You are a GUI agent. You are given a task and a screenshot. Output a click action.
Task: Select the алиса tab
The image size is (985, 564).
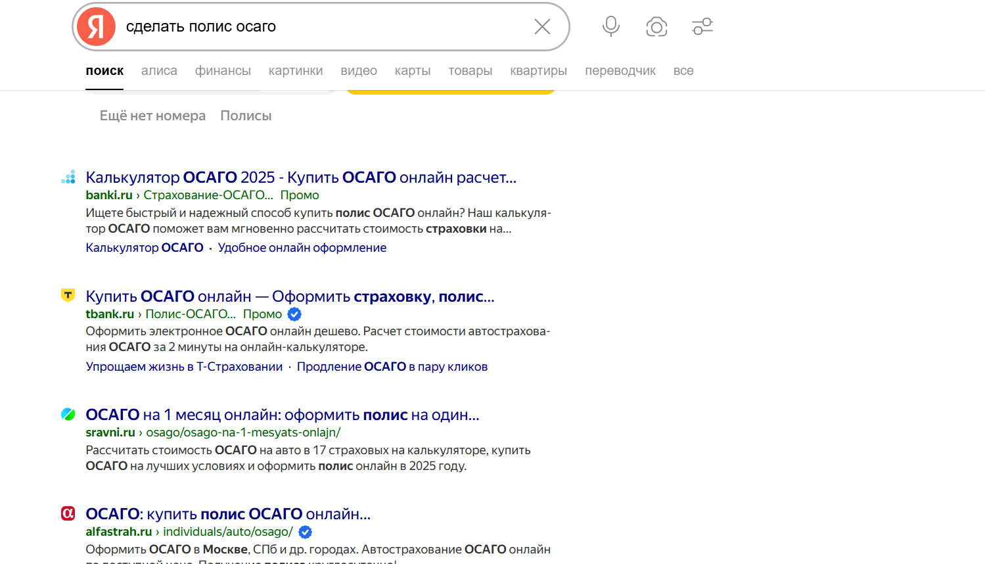click(159, 71)
